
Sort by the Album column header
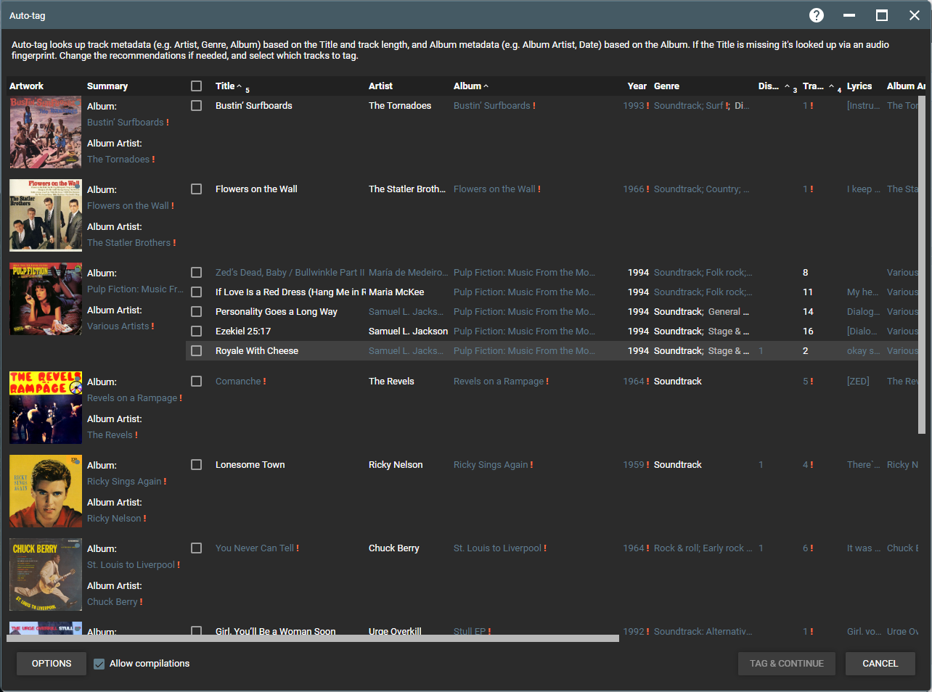pyautogui.click(x=467, y=86)
